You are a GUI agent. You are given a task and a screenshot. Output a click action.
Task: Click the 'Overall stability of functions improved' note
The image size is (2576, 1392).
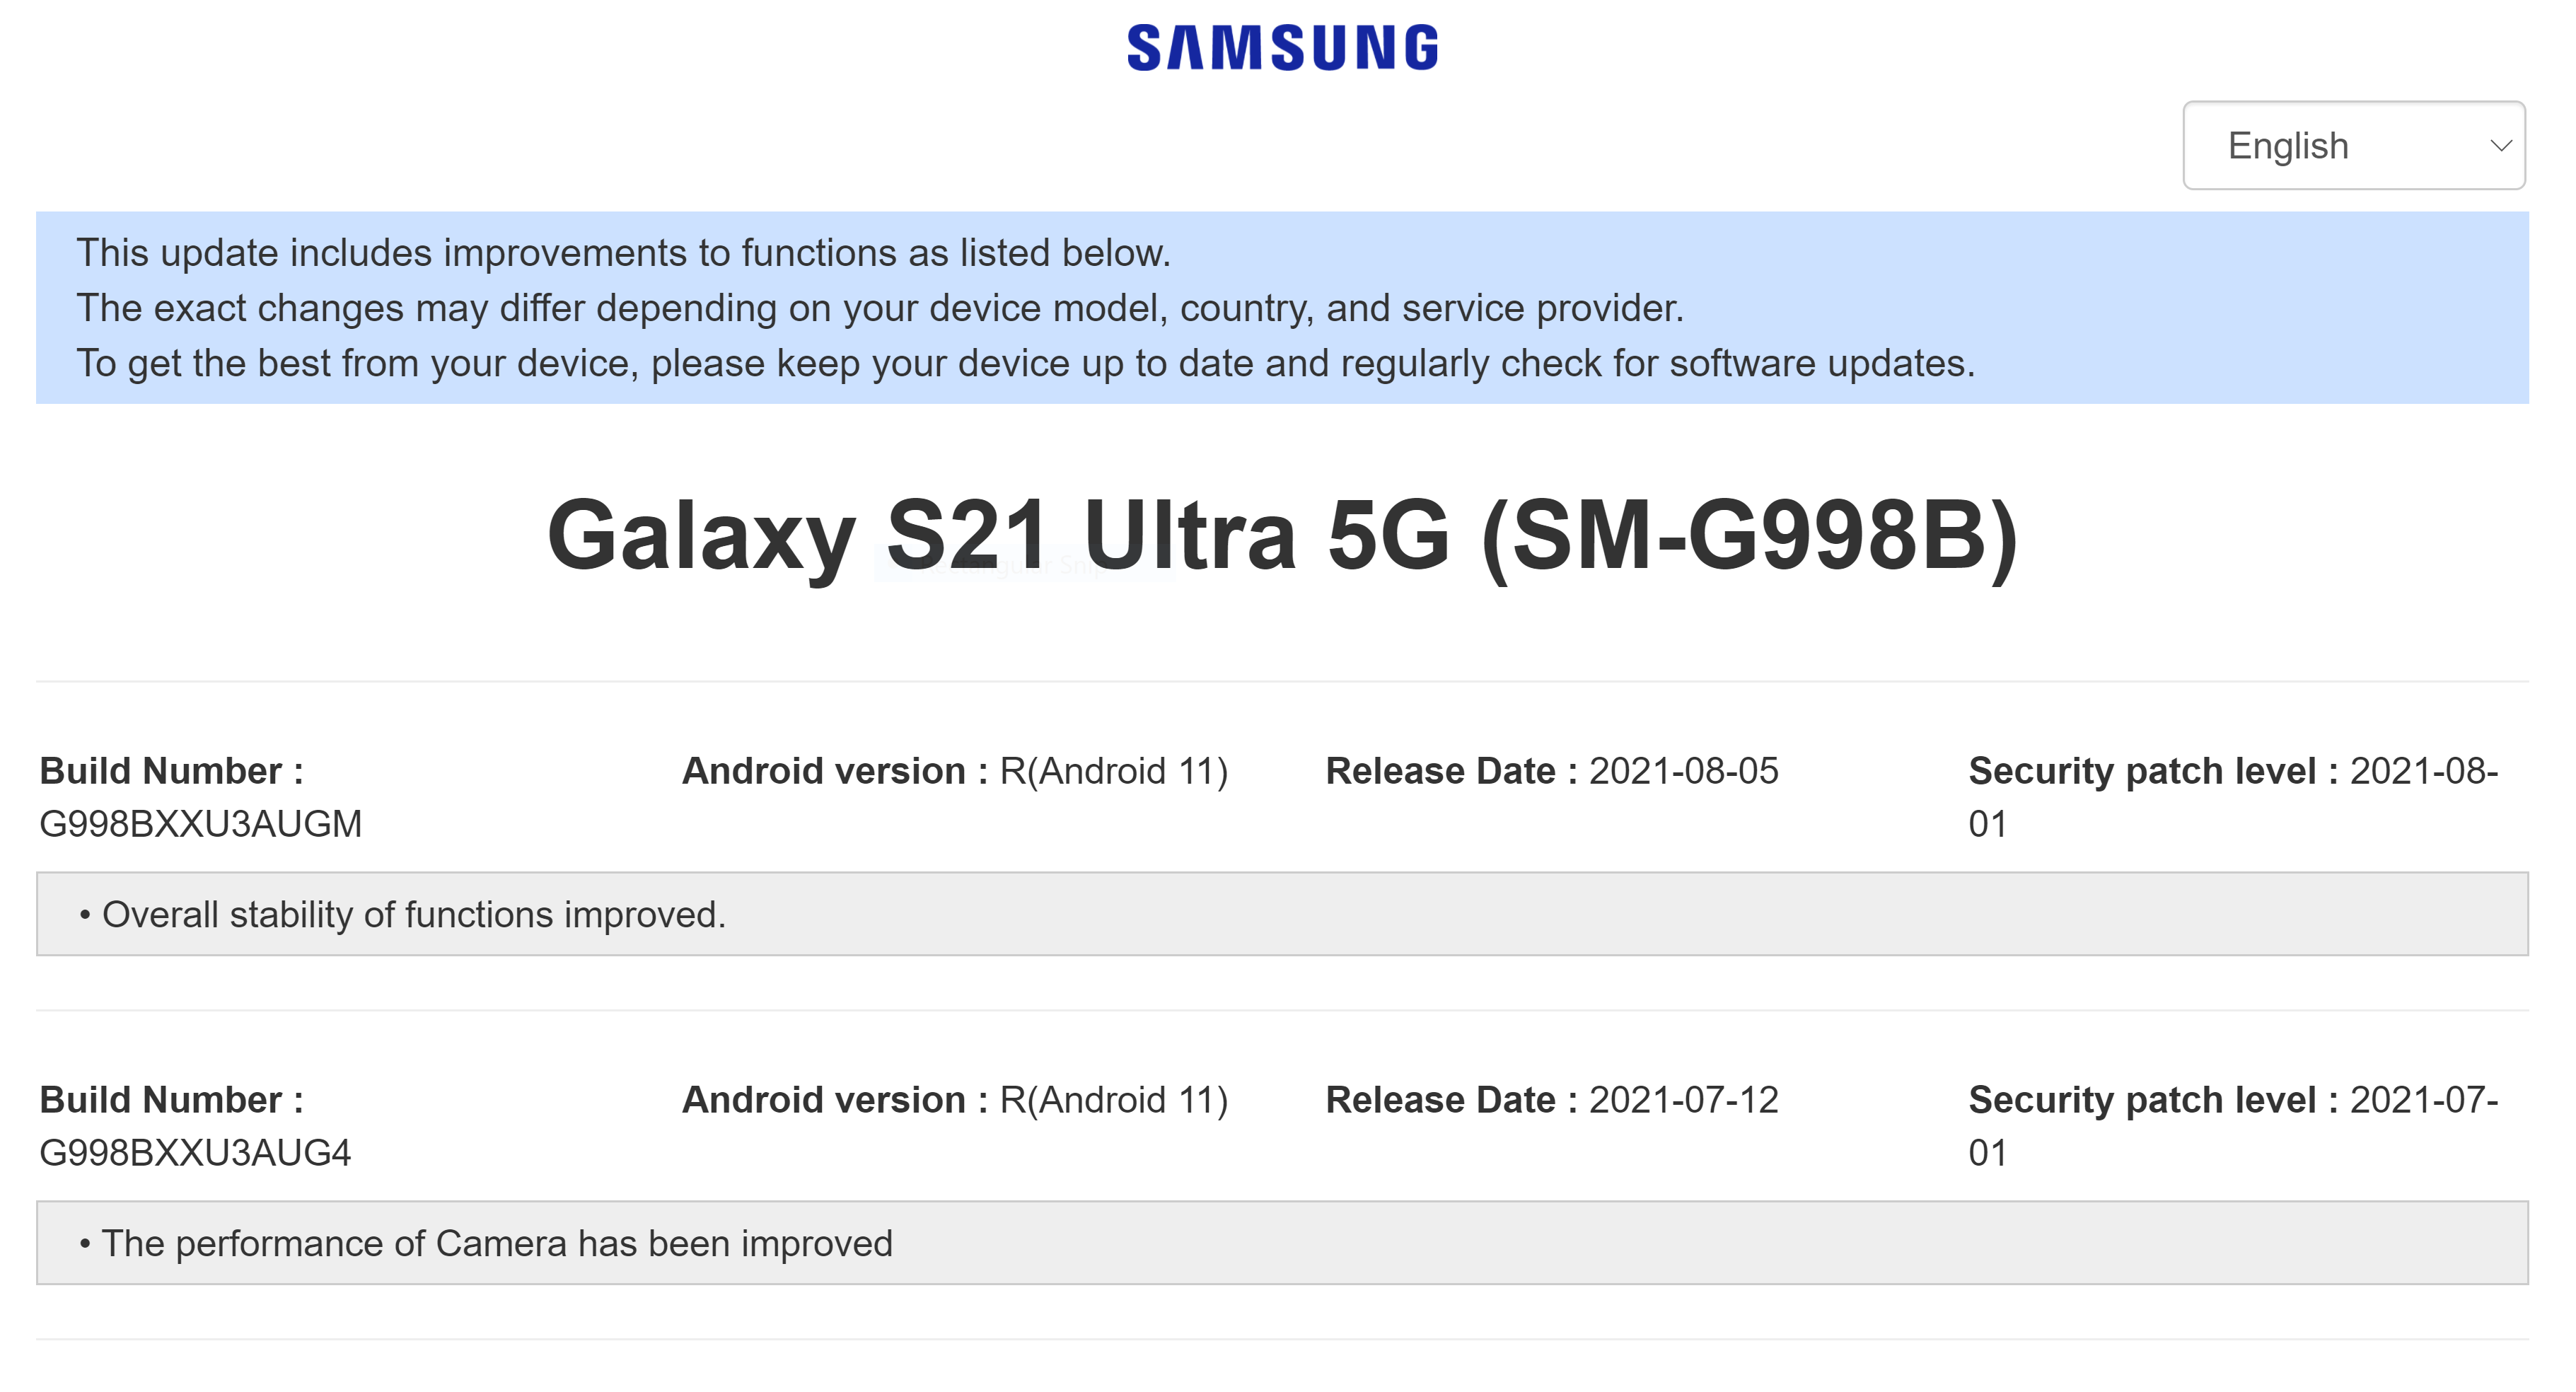pos(413,915)
